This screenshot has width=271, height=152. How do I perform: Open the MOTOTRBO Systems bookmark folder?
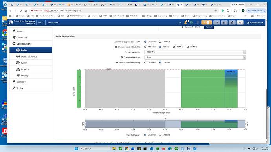tap(76, 16)
